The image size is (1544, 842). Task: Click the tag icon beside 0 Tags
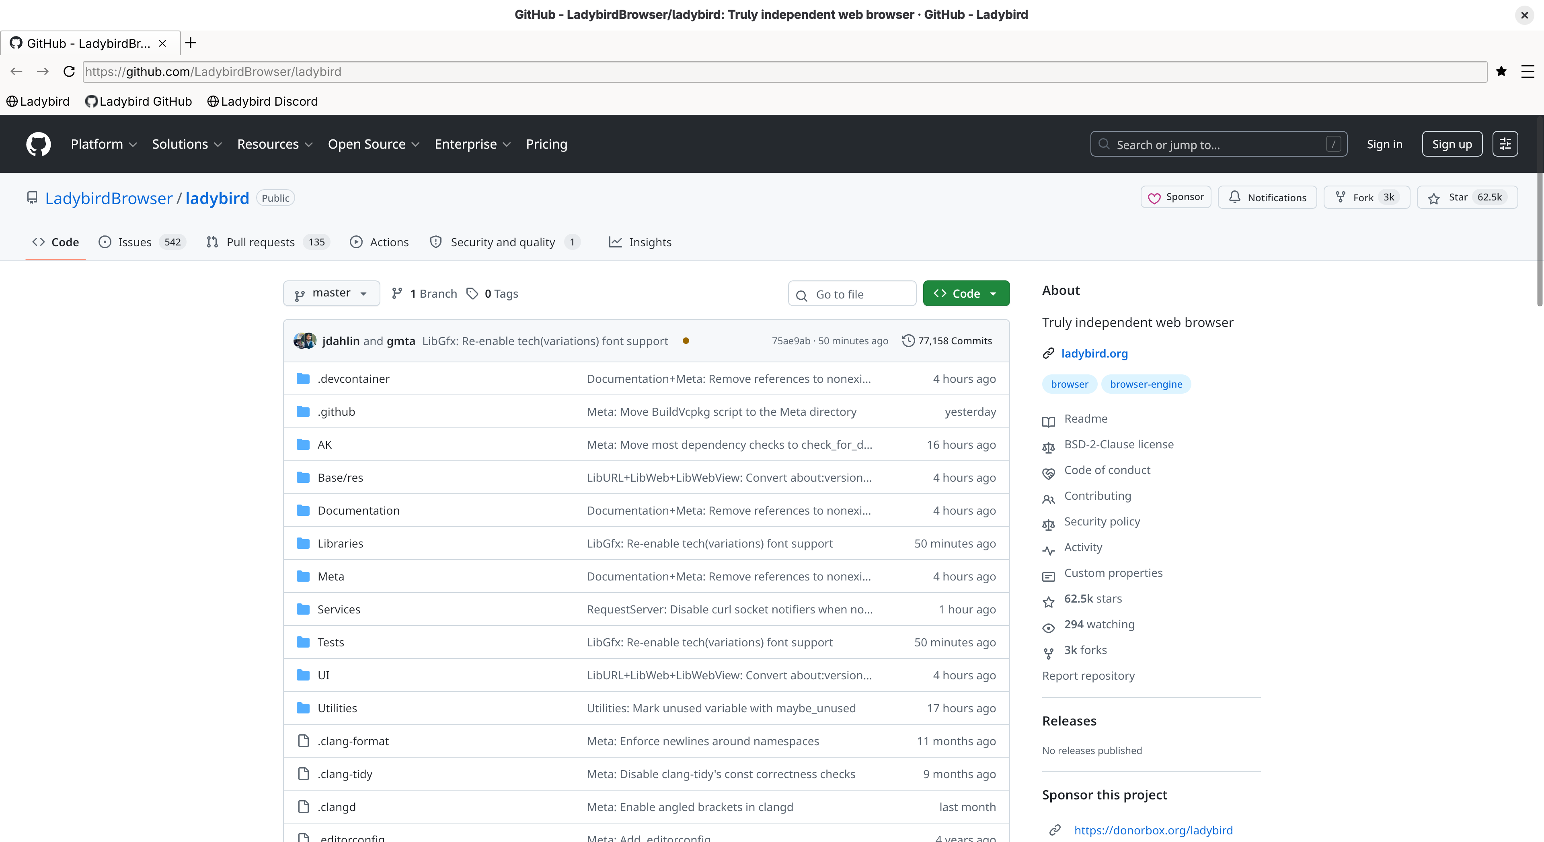click(x=472, y=293)
